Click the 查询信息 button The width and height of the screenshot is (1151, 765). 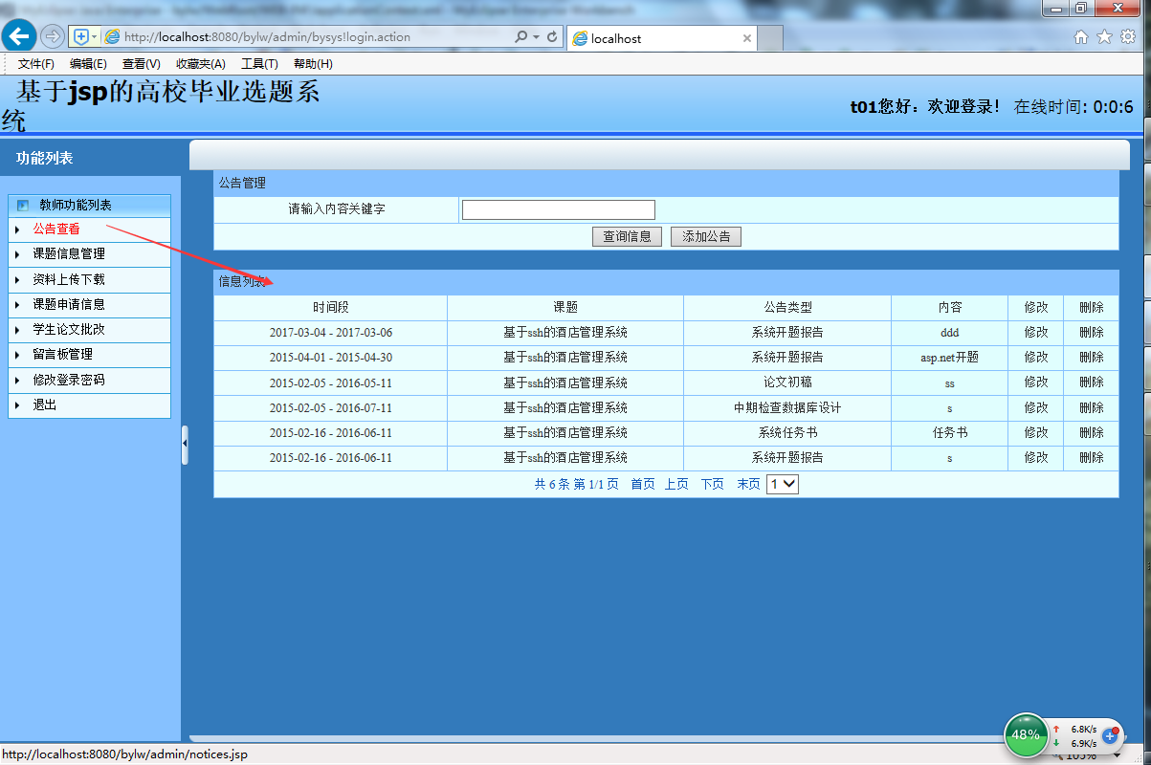(627, 236)
